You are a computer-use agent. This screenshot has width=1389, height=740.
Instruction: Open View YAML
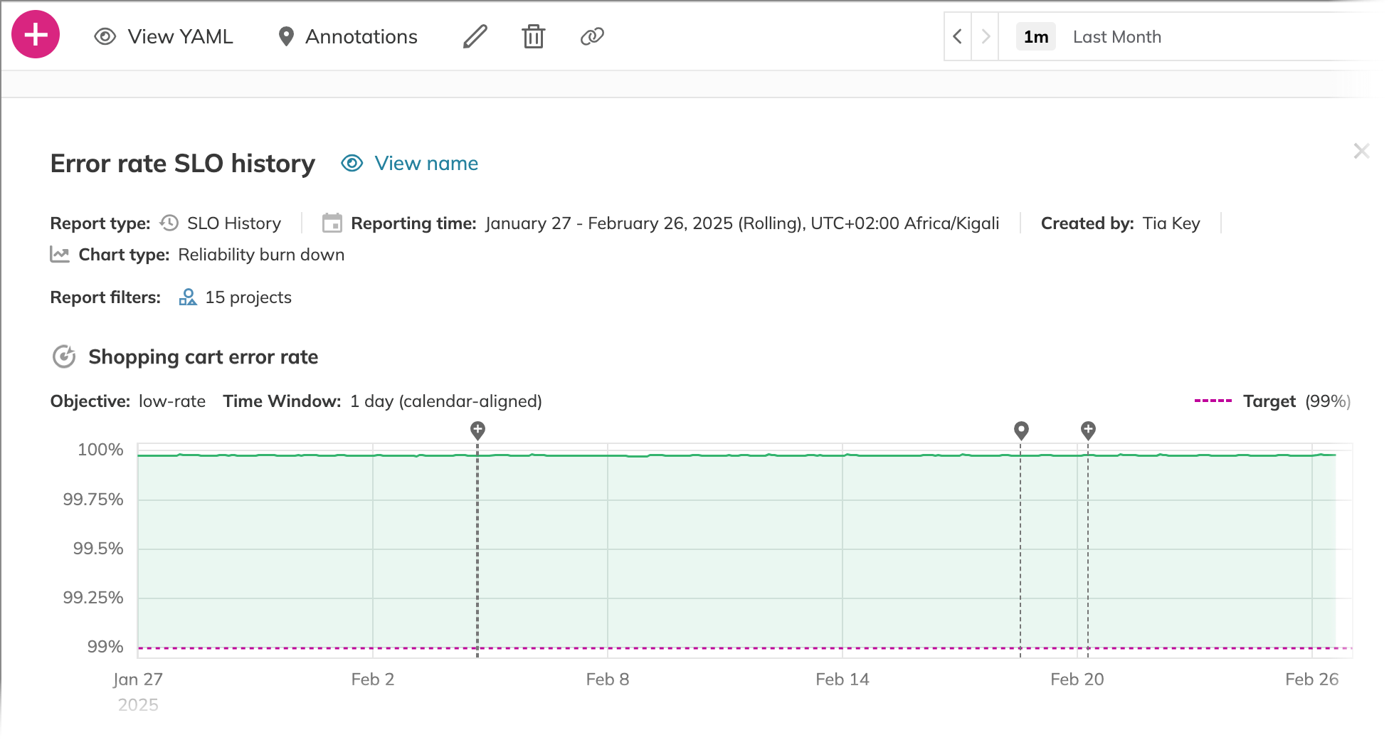164,36
